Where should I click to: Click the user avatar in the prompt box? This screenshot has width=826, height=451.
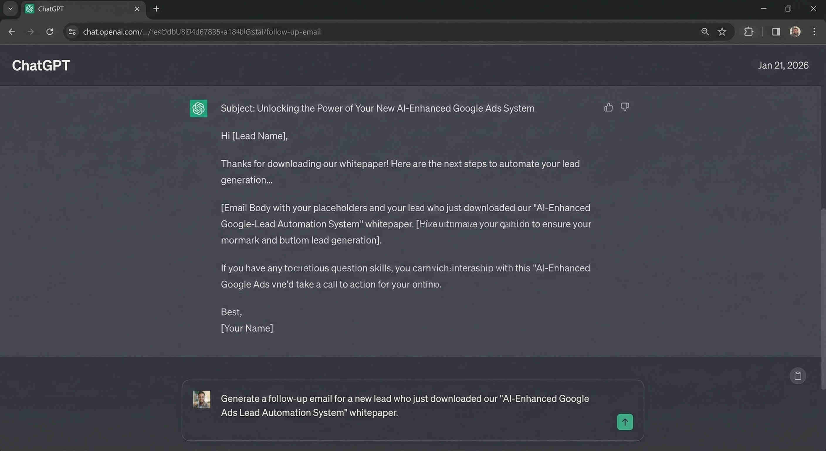coord(202,399)
